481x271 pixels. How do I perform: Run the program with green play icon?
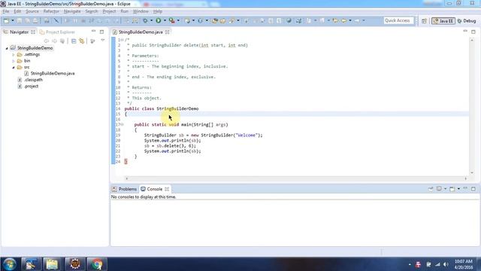click(159, 20)
